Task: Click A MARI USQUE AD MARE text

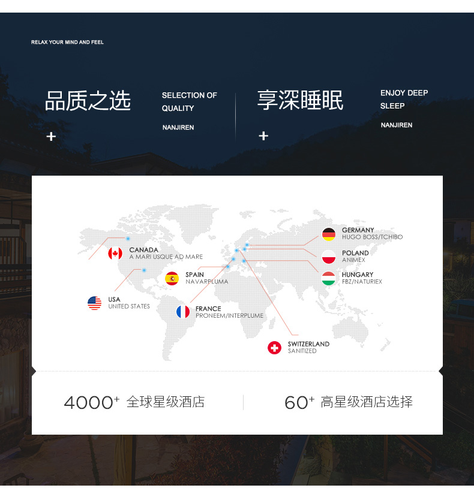Action: [166, 257]
